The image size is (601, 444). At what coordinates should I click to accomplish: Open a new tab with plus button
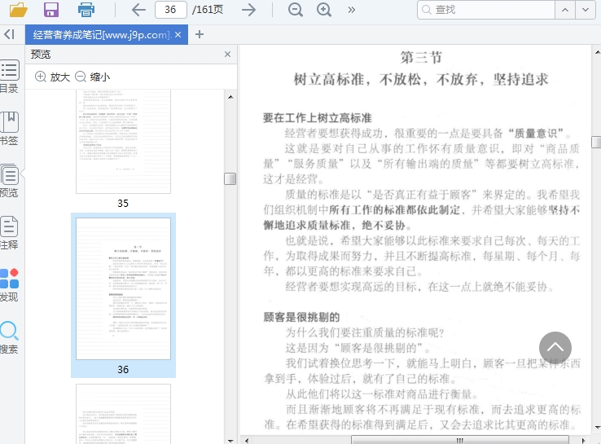[x=200, y=34]
